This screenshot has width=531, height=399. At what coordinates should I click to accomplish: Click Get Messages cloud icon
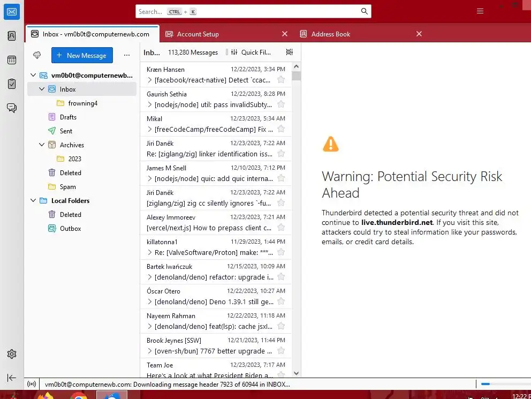37,55
